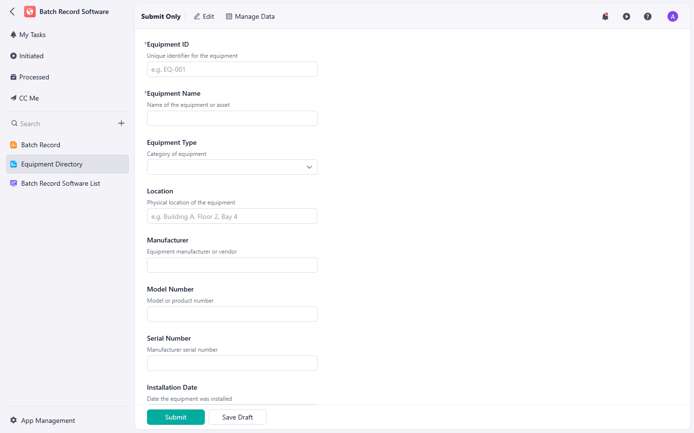
Task: Click the Batch Record Software app logo
Action: (30, 12)
